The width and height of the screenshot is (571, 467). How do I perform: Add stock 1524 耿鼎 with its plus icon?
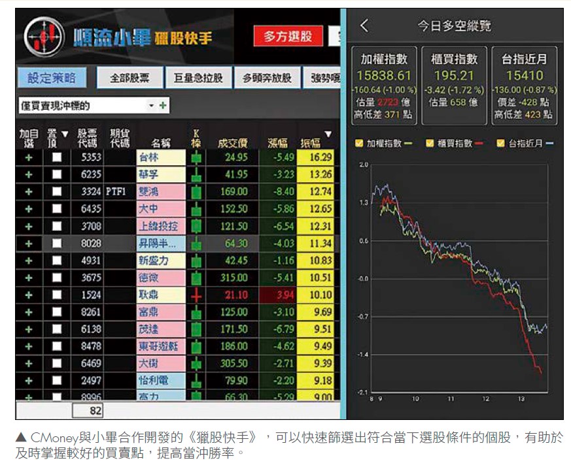[29, 295]
